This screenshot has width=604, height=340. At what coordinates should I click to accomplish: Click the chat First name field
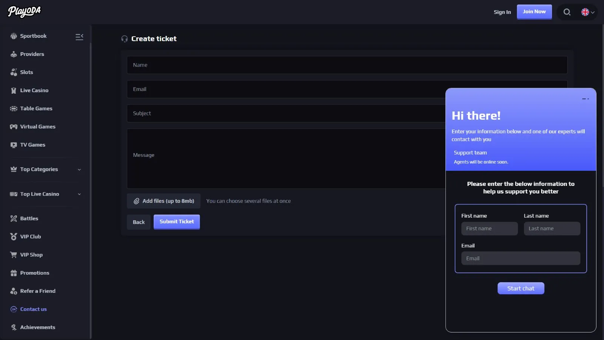pos(489,229)
